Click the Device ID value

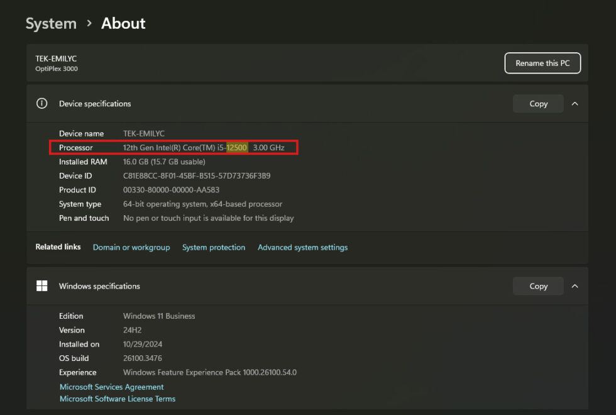(197, 176)
